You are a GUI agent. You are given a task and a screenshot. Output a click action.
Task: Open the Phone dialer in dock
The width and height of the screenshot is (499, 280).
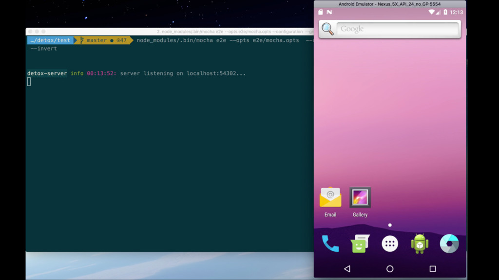point(330,244)
